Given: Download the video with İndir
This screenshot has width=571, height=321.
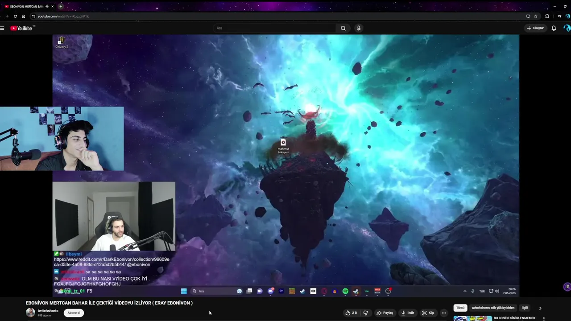Looking at the screenshot, I should click(x=407, y=313).
